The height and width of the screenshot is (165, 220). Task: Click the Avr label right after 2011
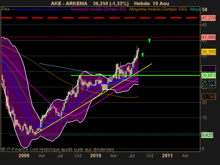(185, 156)
